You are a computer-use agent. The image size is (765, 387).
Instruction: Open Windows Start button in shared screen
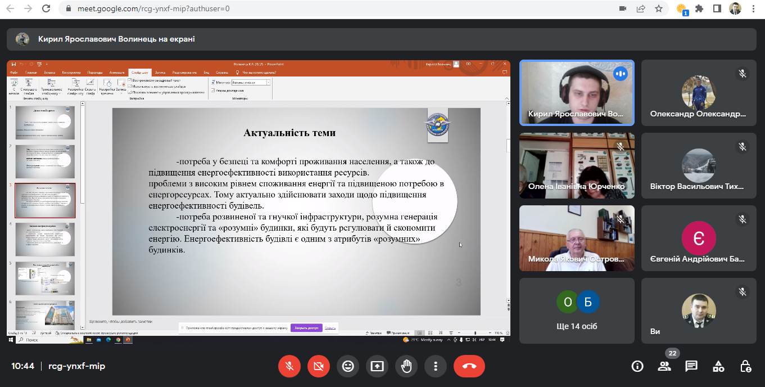coord(10,340)
